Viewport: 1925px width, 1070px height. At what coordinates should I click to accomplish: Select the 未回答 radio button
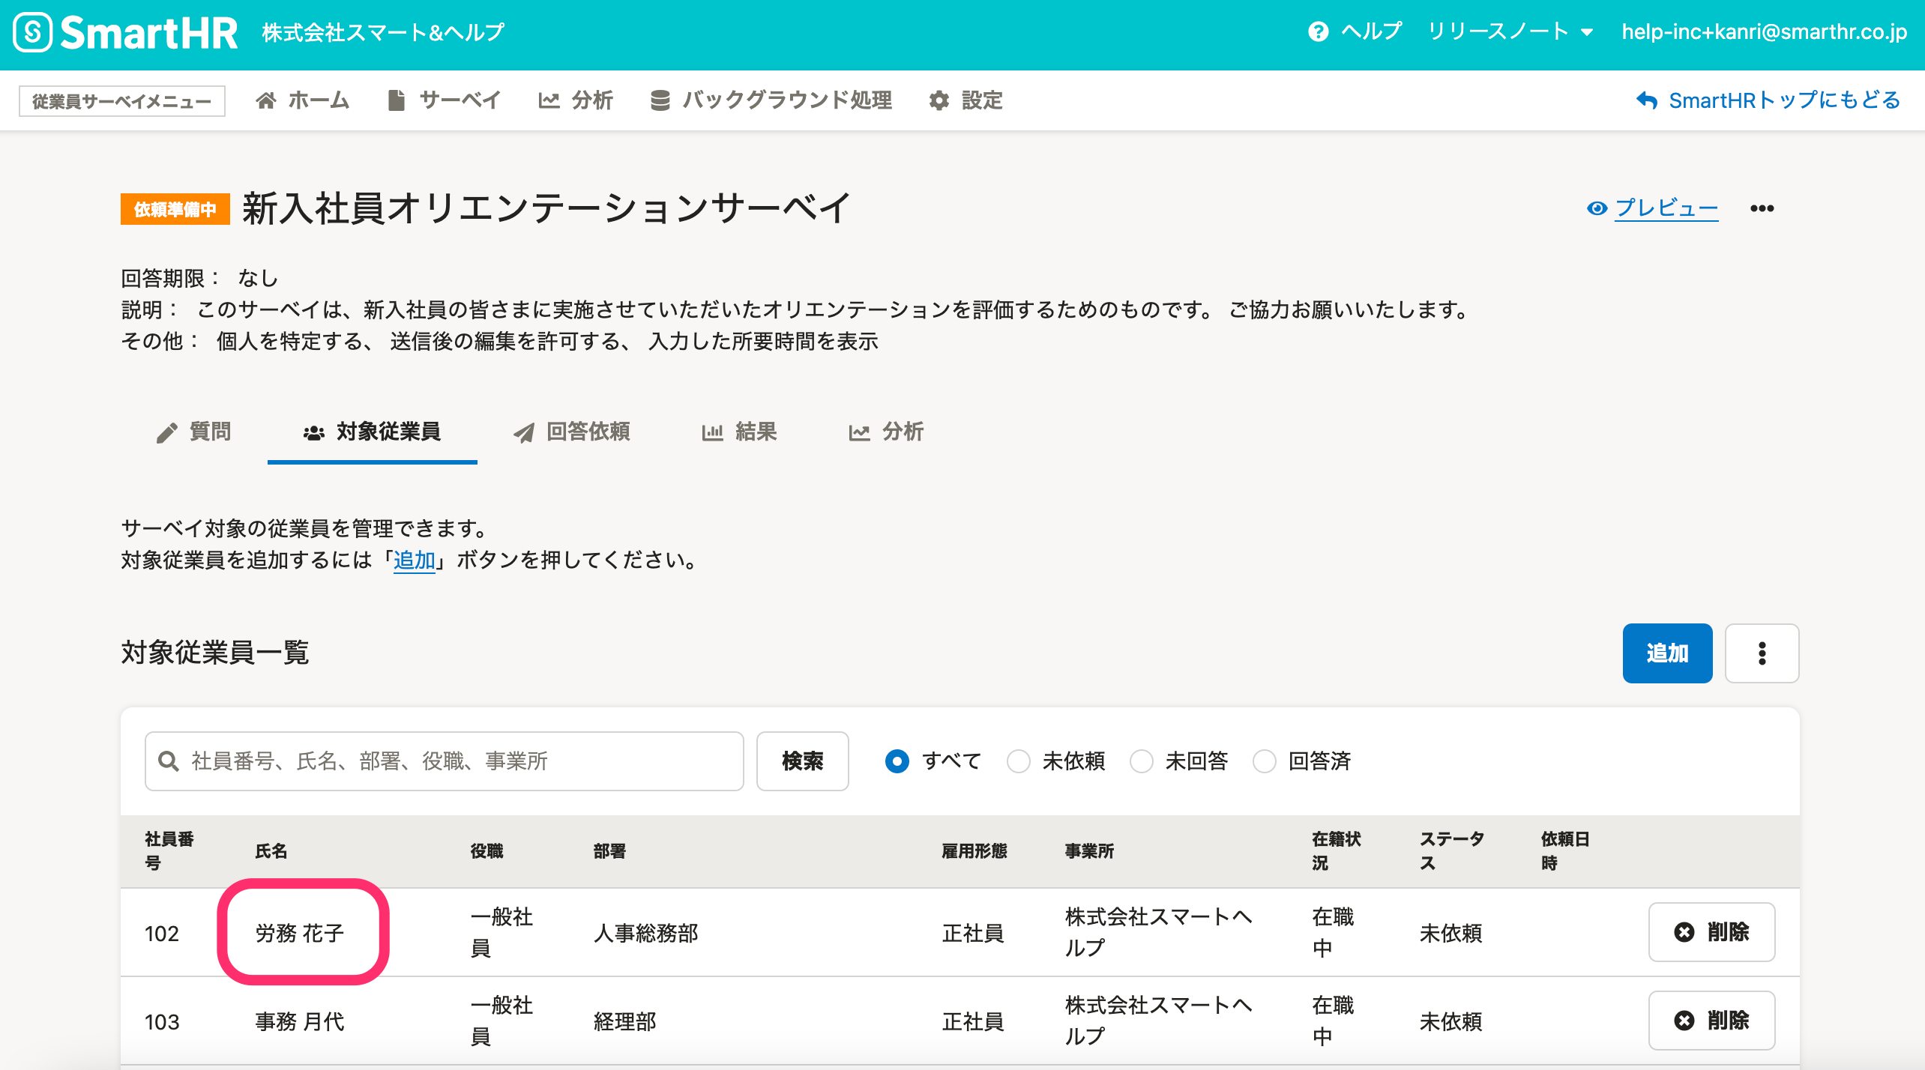point(1141,761)
